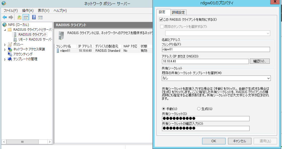Switch to the 詳細設定 tab

[x=178, y=12]
